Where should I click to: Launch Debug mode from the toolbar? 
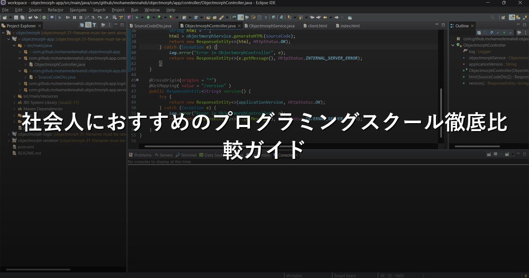pyautogui.click(x=137, y=18)
